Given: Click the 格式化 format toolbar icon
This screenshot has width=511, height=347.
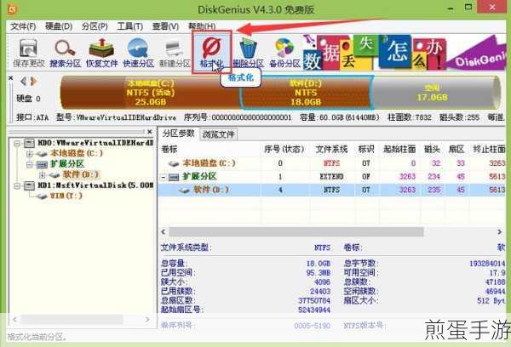Looking at the screenshot, I should pyautogui.click(x=211, y=53).
